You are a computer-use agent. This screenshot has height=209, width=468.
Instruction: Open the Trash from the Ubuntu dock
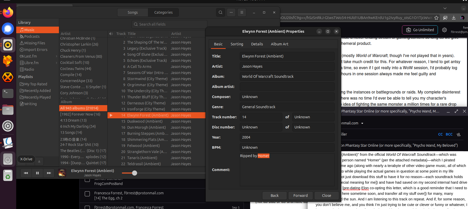tap(8, 175)
